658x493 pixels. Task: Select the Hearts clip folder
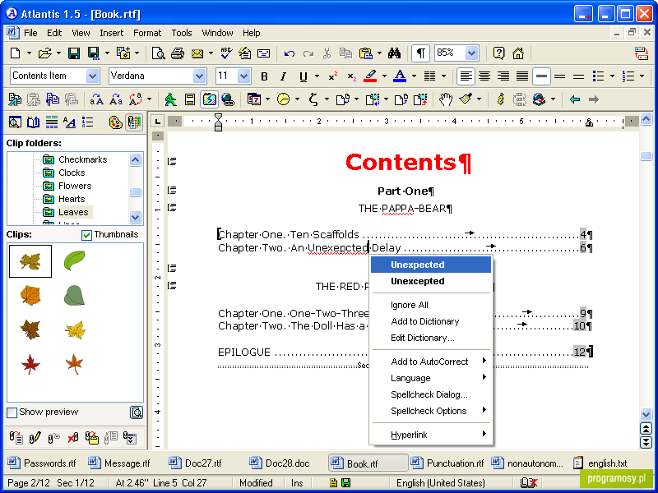tap(72, 199)
